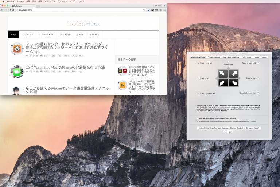The image size is (280, 187).
Task: Open the ブックマーク menu
Action: tap(50, 1)
